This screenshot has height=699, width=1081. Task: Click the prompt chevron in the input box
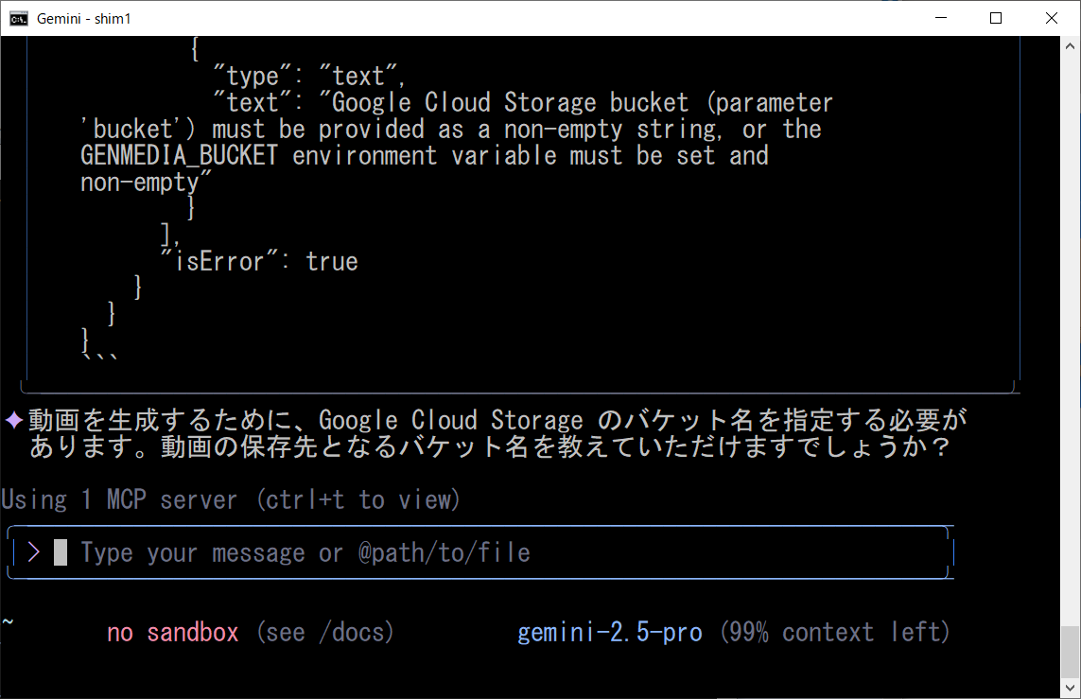[34, 552]
